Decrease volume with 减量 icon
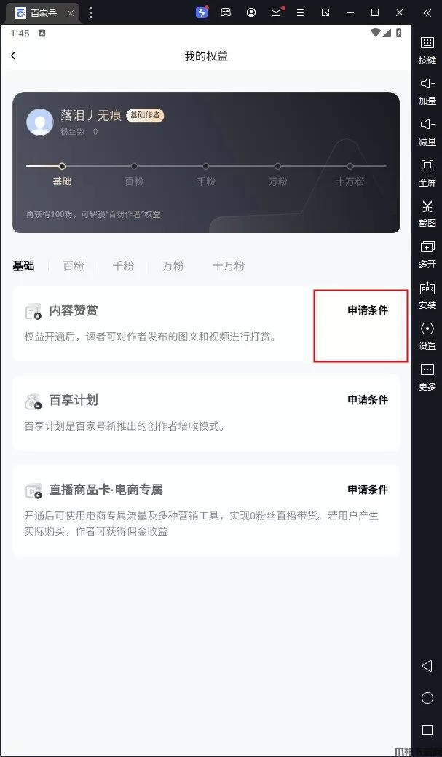 pos(427,132)
